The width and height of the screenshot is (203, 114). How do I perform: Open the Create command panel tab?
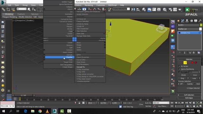click(x=179, y=21)
